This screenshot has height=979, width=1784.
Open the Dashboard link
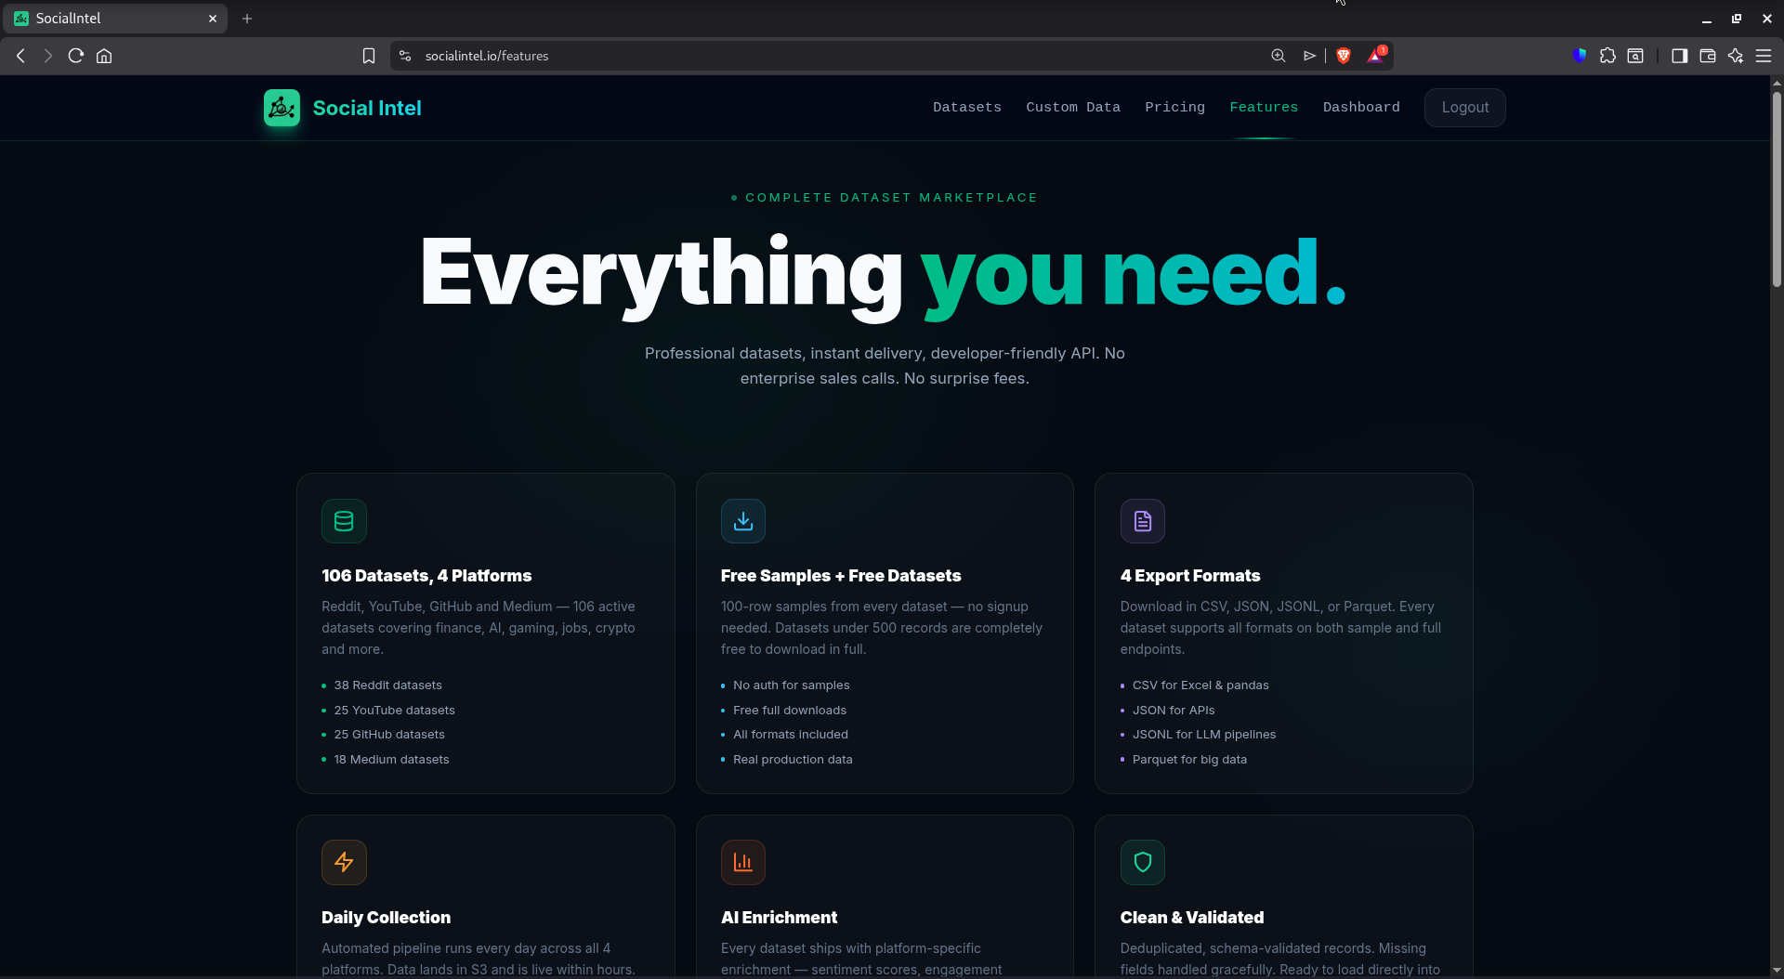(1361, 107)
